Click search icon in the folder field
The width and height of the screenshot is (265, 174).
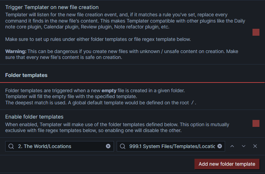11,146
